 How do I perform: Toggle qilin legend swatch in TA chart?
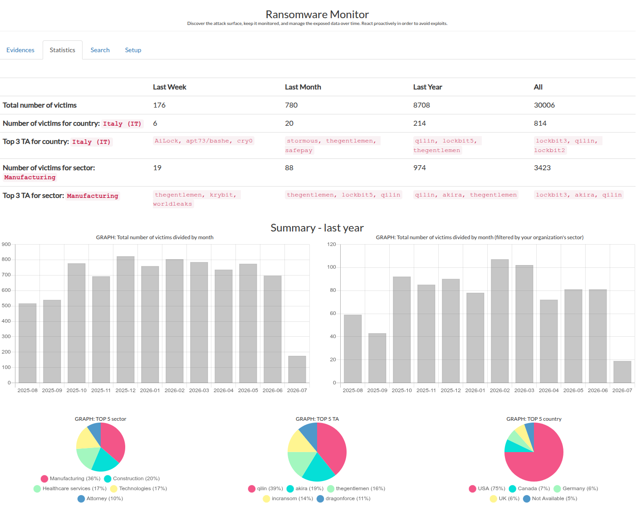point(252,489)
